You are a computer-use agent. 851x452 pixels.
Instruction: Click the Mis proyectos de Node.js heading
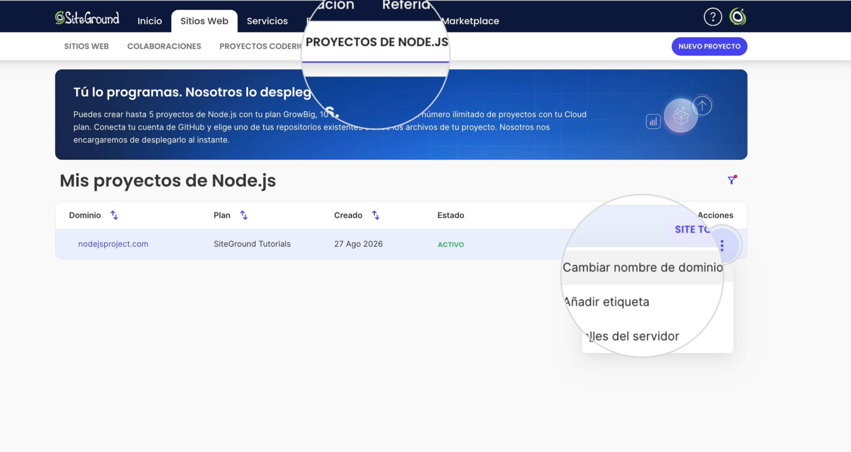coord(168,181)
